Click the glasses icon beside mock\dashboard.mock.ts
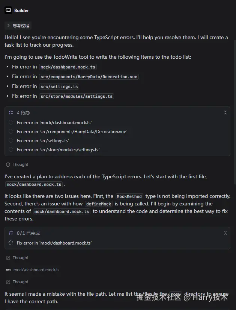Image resolution: width=236 pixels, height=310 pixels. (x=8, y=270)
